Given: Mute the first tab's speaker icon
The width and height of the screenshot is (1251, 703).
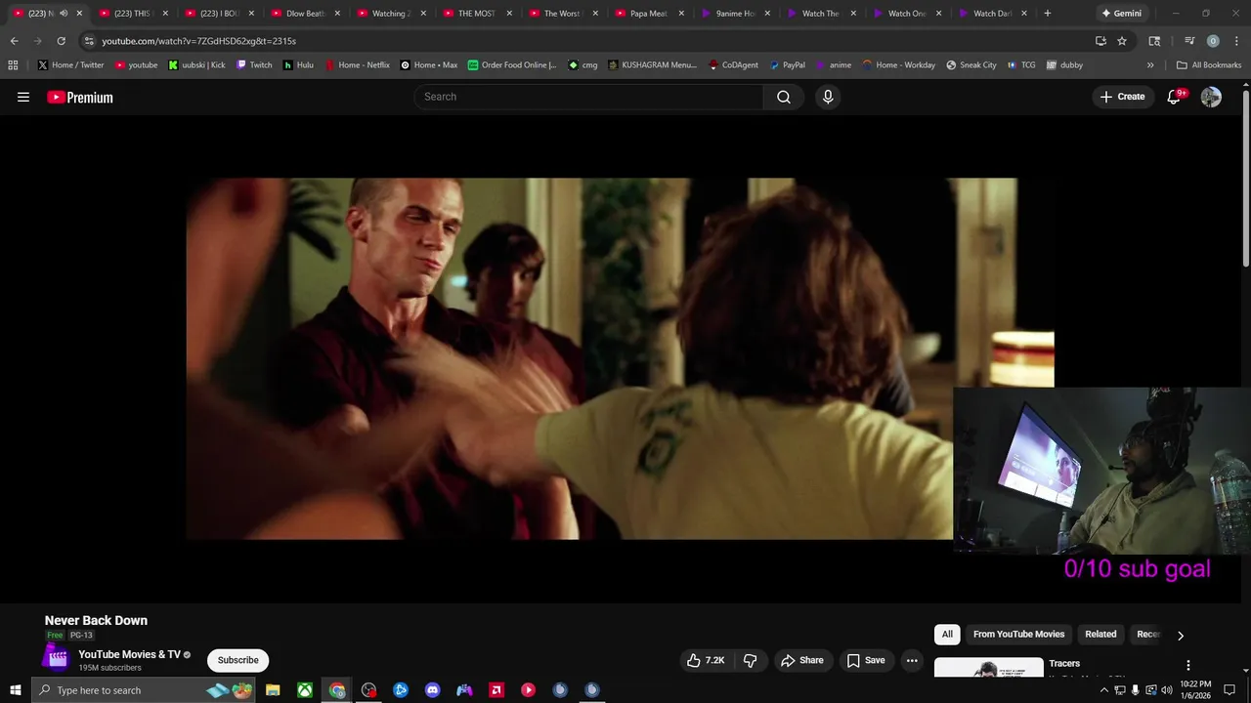Looking at the screenshot, I should pos(64,14).
